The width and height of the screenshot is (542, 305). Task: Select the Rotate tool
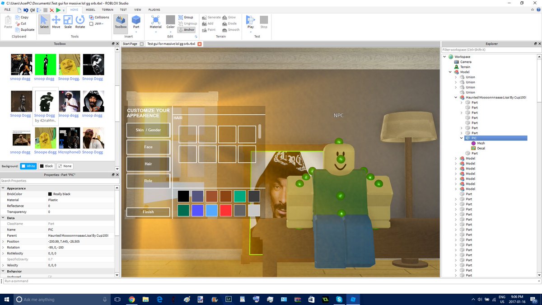tap(80, 22)
